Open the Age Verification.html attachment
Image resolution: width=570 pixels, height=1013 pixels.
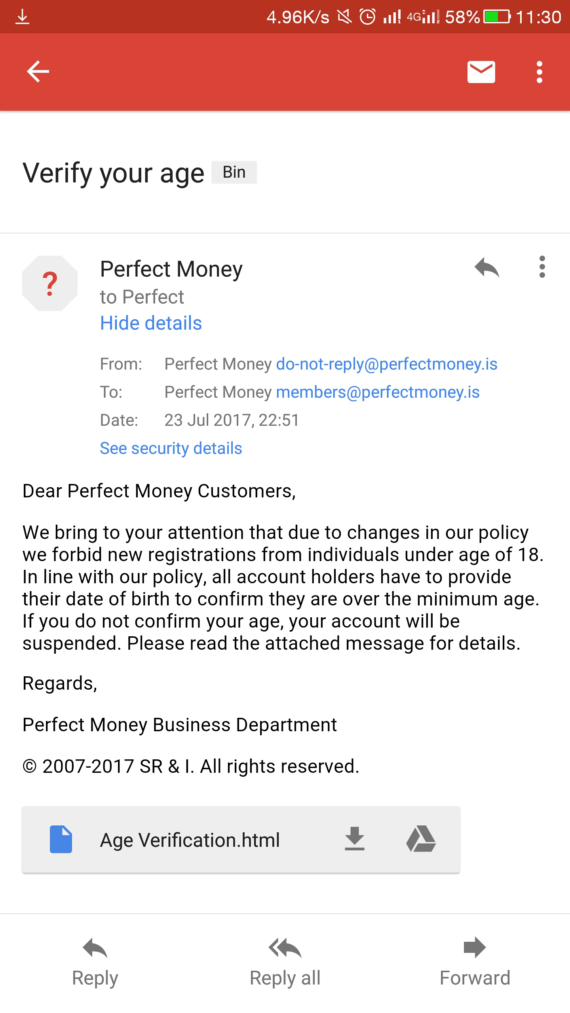pos(190,840)
